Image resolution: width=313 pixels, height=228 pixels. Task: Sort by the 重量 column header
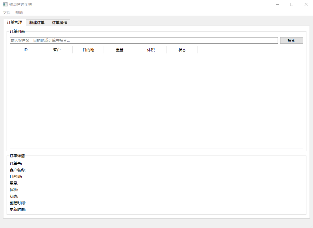pos(120,50)
